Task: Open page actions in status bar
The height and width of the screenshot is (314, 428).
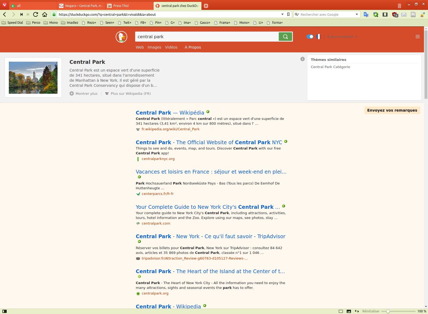Action: tap(357, 311)
